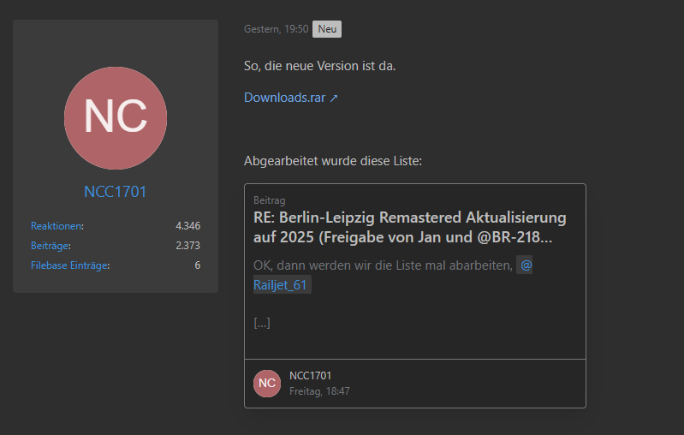This screenshot has width=684, height=435.
Task: Open the NCC1701 profile name link
Action: click(116, 192)
